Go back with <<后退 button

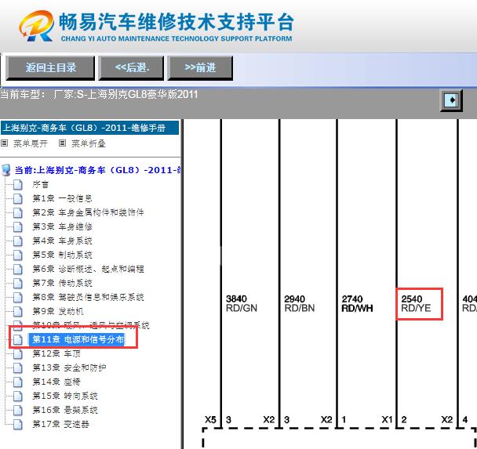pyautogui.click(x=131, y=67)
